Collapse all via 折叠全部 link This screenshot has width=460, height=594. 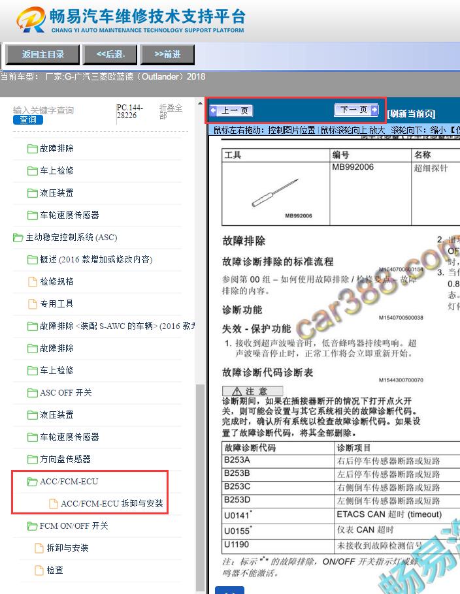171,112
